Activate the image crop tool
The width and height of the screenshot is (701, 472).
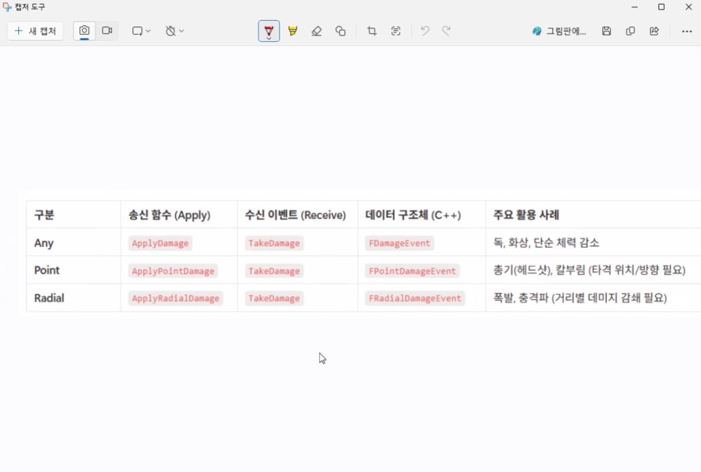click(x=372, y=31)
